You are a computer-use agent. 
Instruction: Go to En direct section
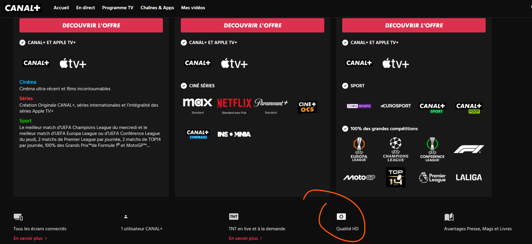click(85, 8)
